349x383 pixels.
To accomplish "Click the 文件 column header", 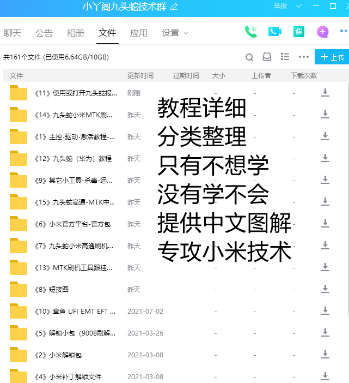I will [16, 76].
